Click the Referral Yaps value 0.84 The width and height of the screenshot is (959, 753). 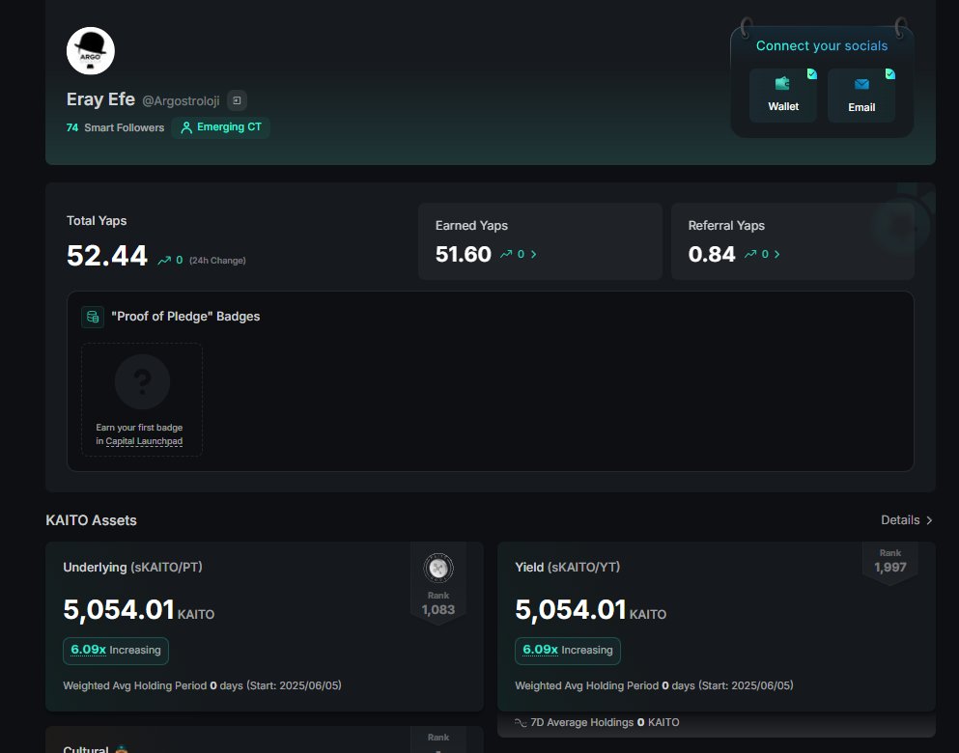pyautogui.click(x=712, y=254)
